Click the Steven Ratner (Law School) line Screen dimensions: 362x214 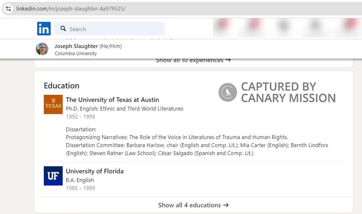160,153
